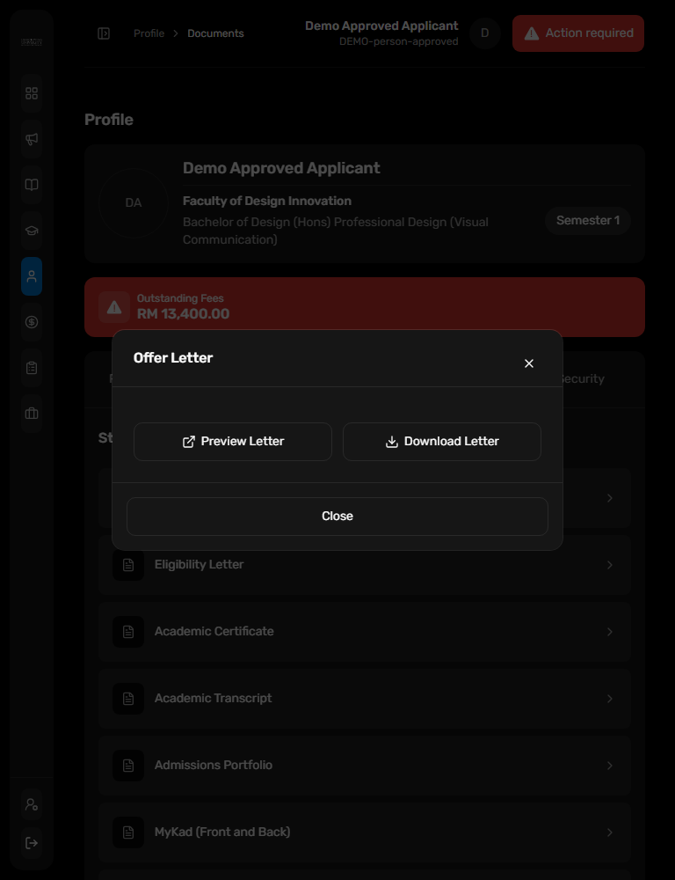Expand the MyKad (Front and Back) chevron
The height and width of the screenshot is (880, 675).
point(609,832)
